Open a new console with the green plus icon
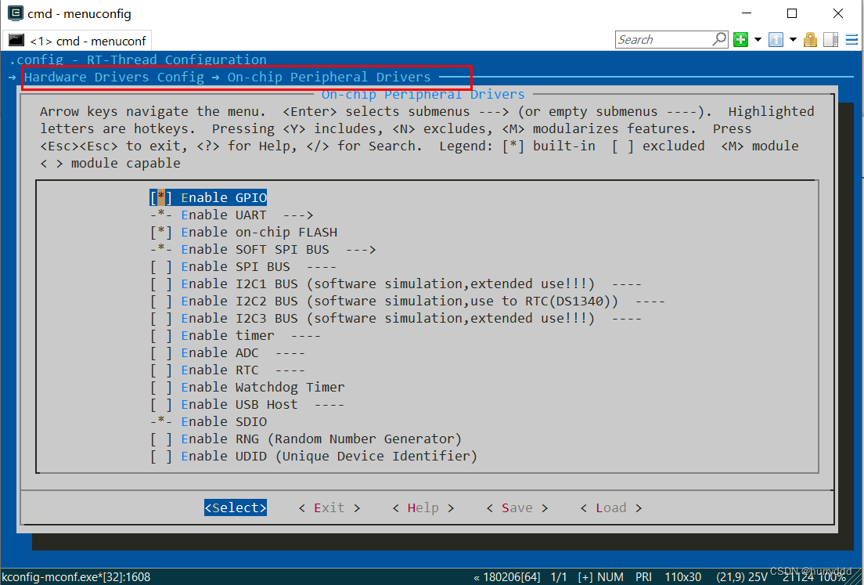 click(x=740, y=39)
